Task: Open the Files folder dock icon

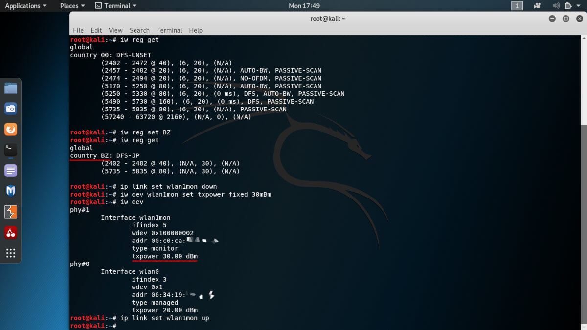Action: pyautogui.click(x=11, y=88)
